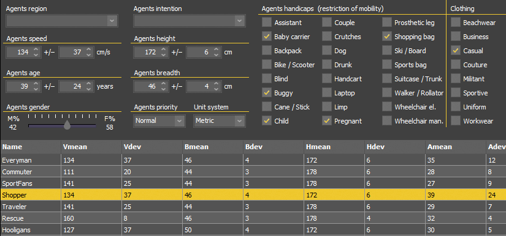Decrease agents breadth deviation with down arrow

(217, 89)
